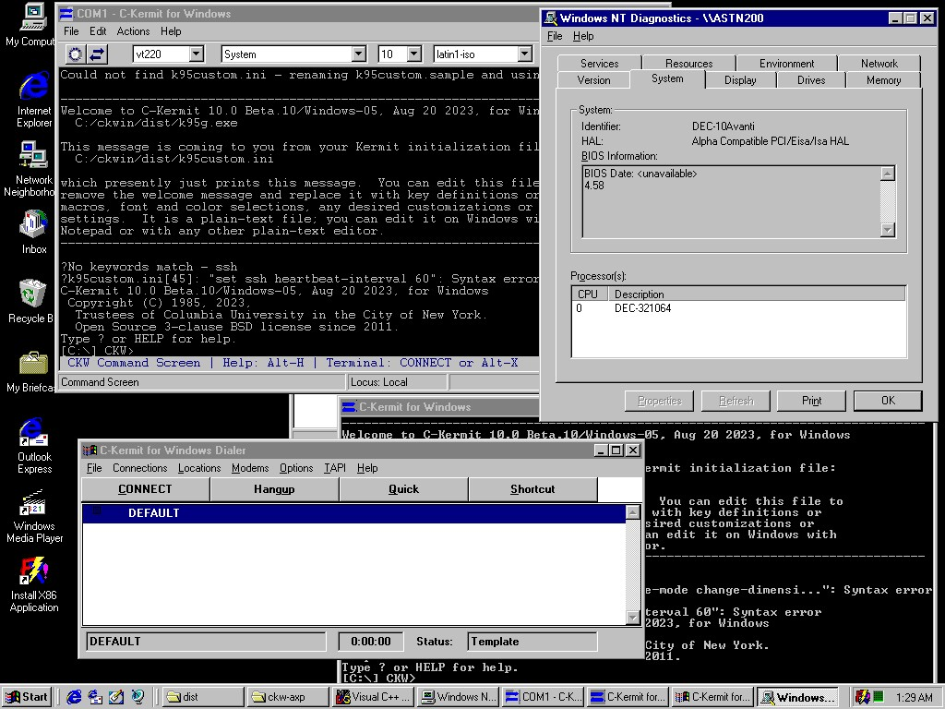Open the font size 10 dropdown
This screenshot has width=945, height=709.
pos(414,54)
